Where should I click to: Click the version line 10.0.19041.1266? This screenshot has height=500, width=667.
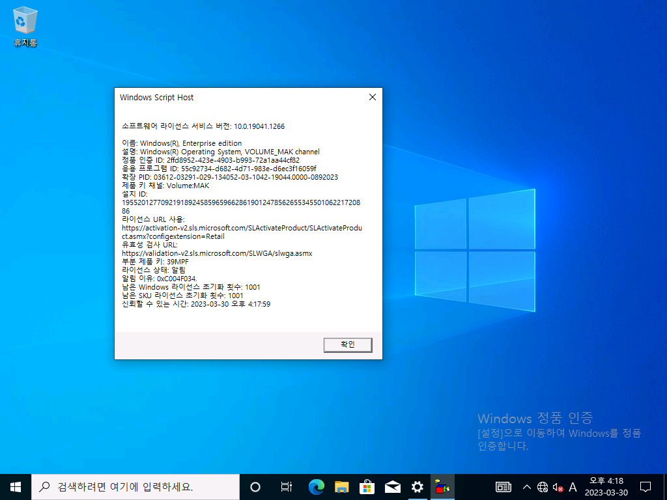pos(203,126)
